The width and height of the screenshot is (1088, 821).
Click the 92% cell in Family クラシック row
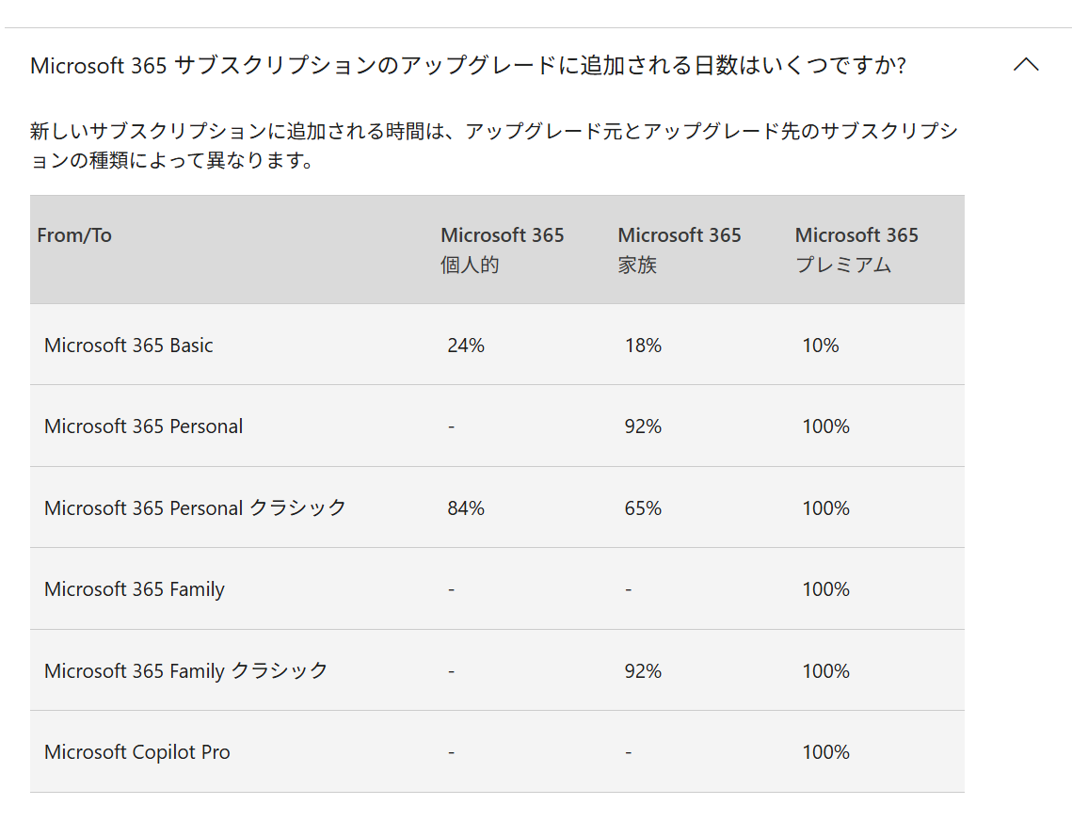[643, 671]
